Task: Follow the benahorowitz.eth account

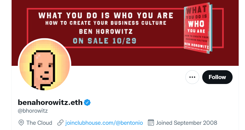Action: pyautogui.click(x=217, y=77)
